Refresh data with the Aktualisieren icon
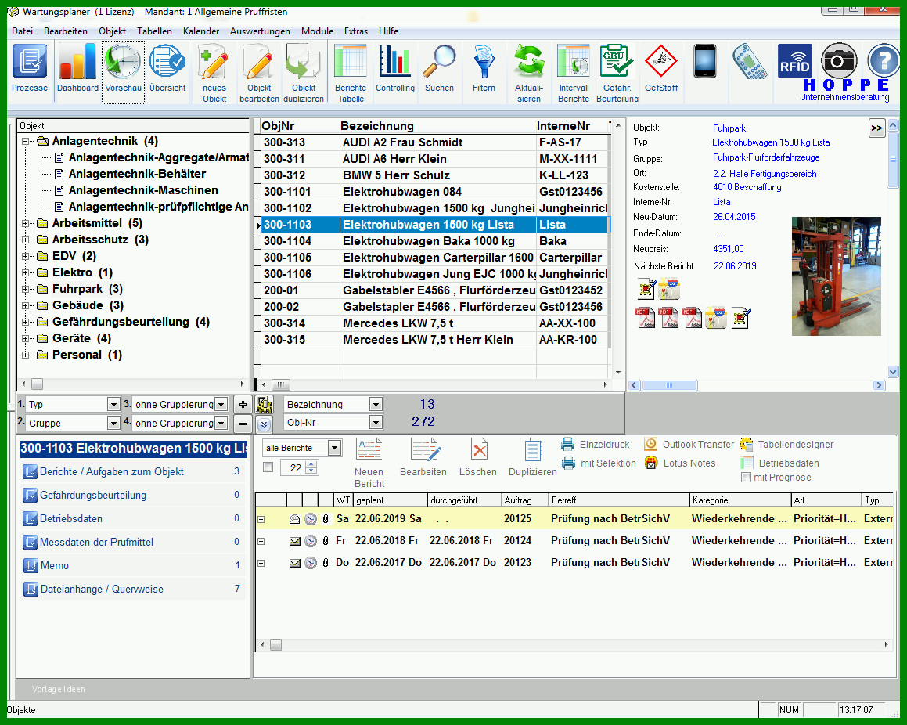Screen dimensions: 907x725 click(x=529, y=74)
